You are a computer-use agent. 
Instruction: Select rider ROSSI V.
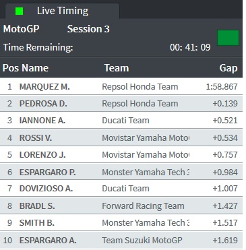coord(36,137)
